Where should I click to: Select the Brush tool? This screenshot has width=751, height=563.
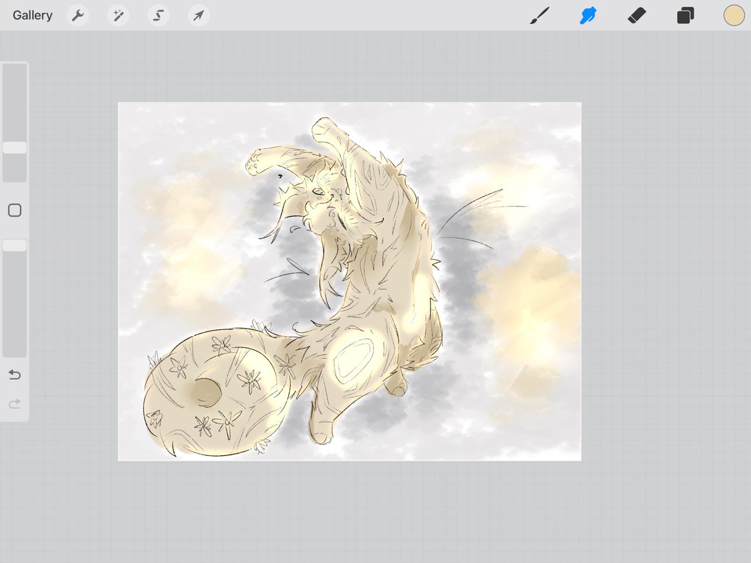(539, 16)
